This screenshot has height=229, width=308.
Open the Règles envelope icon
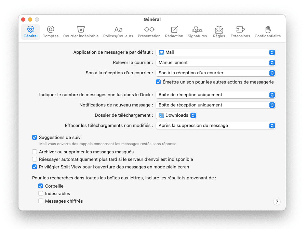219,29
